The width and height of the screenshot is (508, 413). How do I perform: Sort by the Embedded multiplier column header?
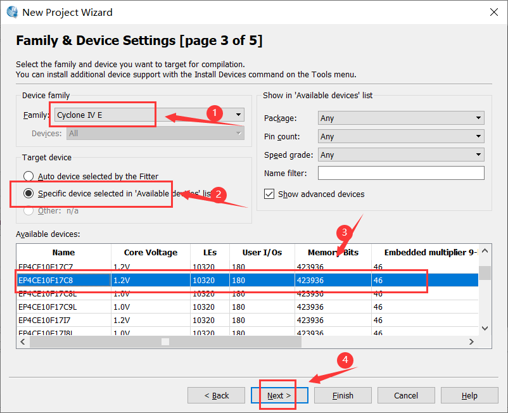425,252
